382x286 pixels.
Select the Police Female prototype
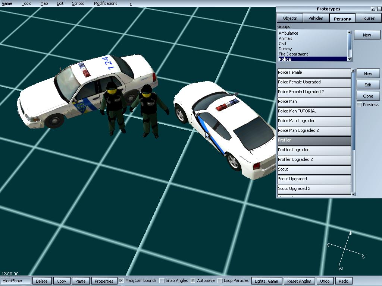coord(314,73)
